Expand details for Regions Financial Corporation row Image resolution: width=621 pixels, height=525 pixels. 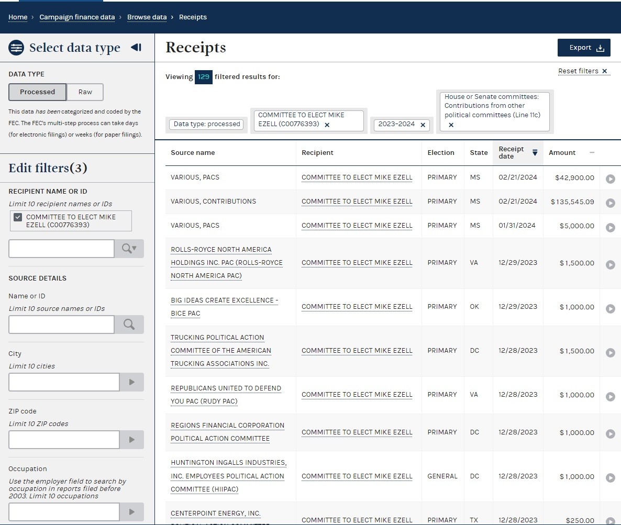click(611, 434)
